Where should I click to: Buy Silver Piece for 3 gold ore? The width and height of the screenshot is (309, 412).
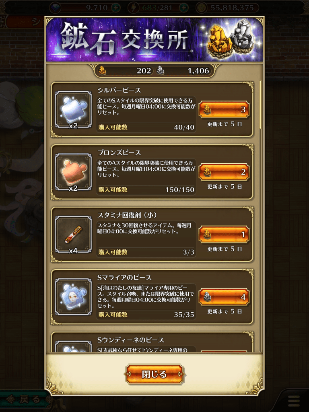click(224, 109)
